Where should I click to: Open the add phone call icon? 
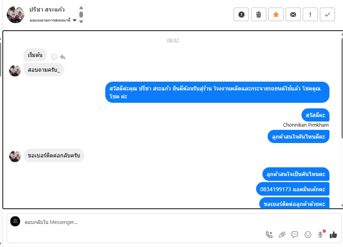269,235
